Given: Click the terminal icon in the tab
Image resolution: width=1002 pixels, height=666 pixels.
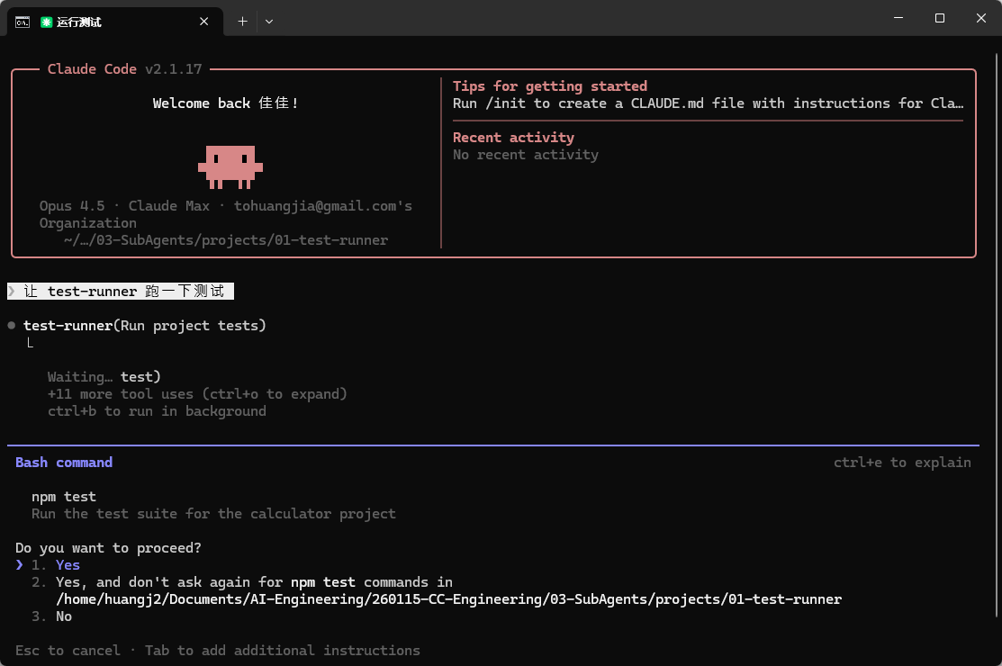Looking at the screenshot, I should (x=23, y=22).
